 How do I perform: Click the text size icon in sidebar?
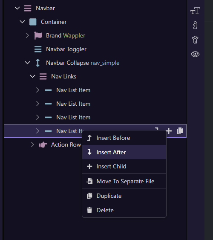[x=195, y=11]
